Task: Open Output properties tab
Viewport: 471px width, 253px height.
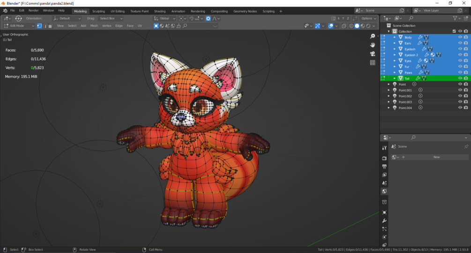Action: point(384,166)
